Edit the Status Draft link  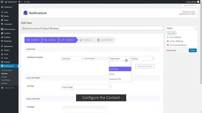tap(180, 37)
